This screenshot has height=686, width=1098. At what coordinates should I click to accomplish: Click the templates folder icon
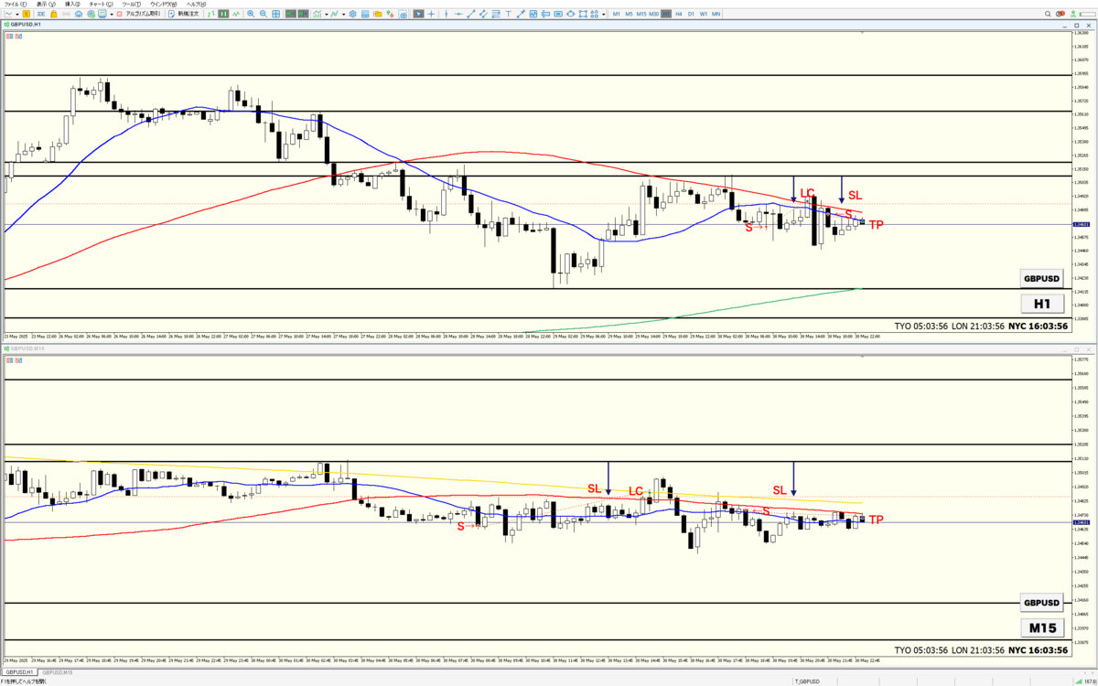coord(378,14)
